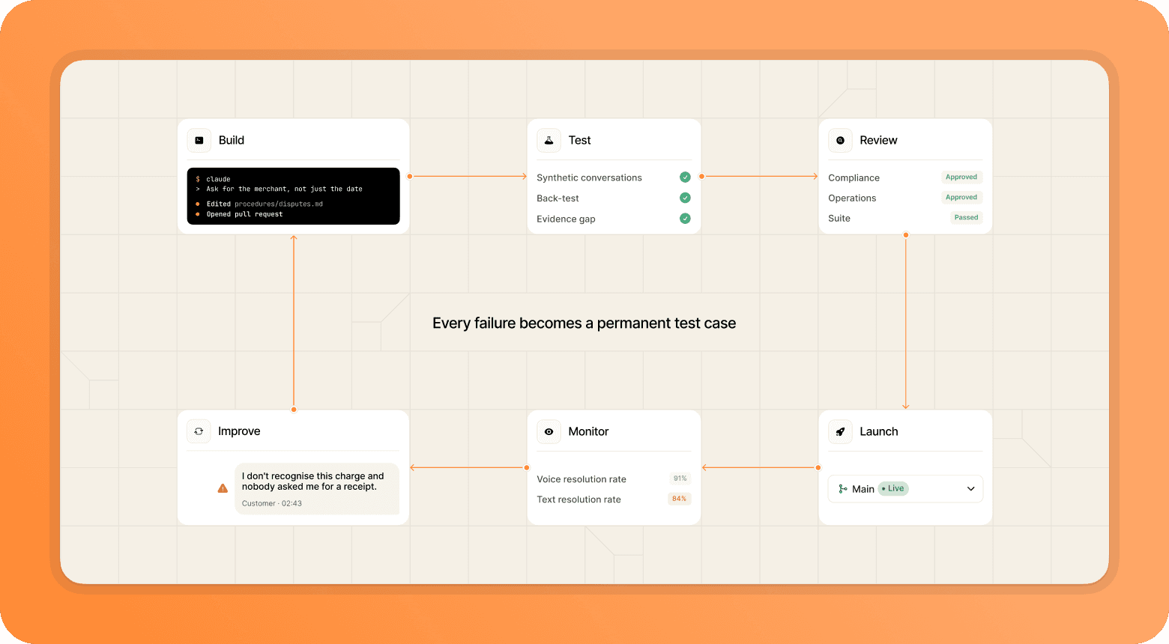The width and height of the screenshot is (1169, 644).
Task: Click the 84% text resolution value
Action: pyautogui.click(x=679, y=499)
